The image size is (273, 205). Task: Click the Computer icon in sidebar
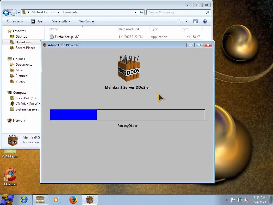(x=10, y=92)
